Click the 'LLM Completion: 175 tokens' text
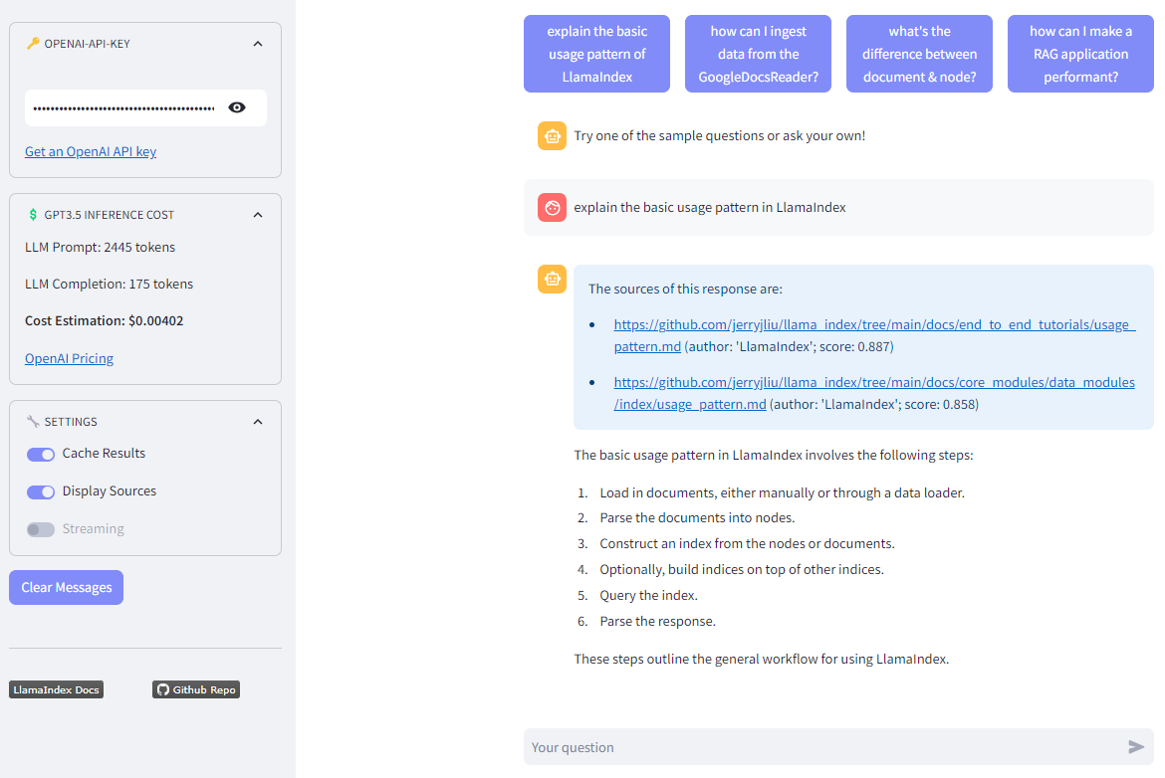Image resolution: width=1165 pixels, height=778 pixels. 110,284
